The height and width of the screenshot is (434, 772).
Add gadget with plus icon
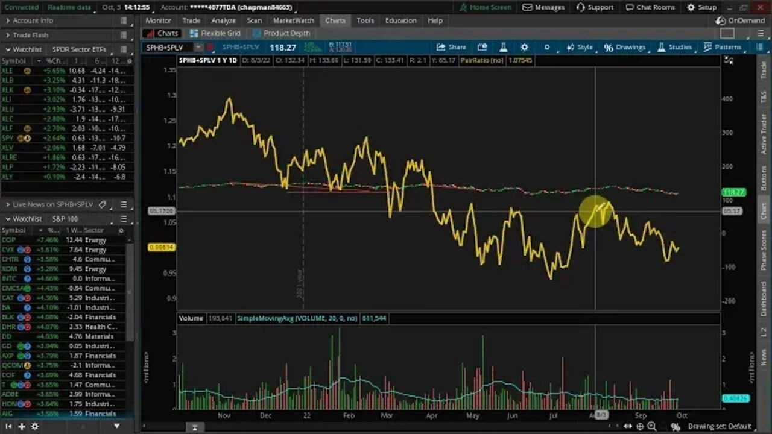tap(21, 426)
